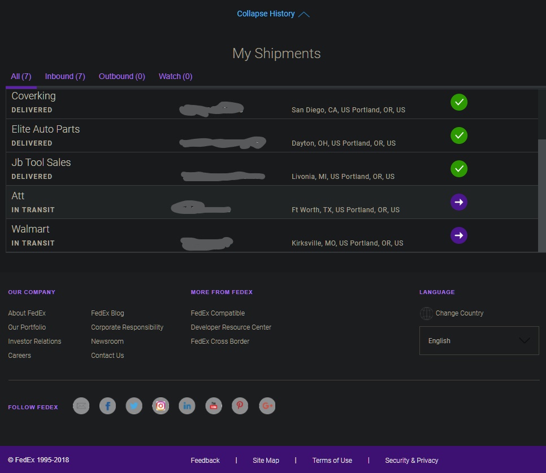Open FedEx Pinterest page icon
Image resolution: width=546 pixels, height=473 pixels.
tap(240, 406)
